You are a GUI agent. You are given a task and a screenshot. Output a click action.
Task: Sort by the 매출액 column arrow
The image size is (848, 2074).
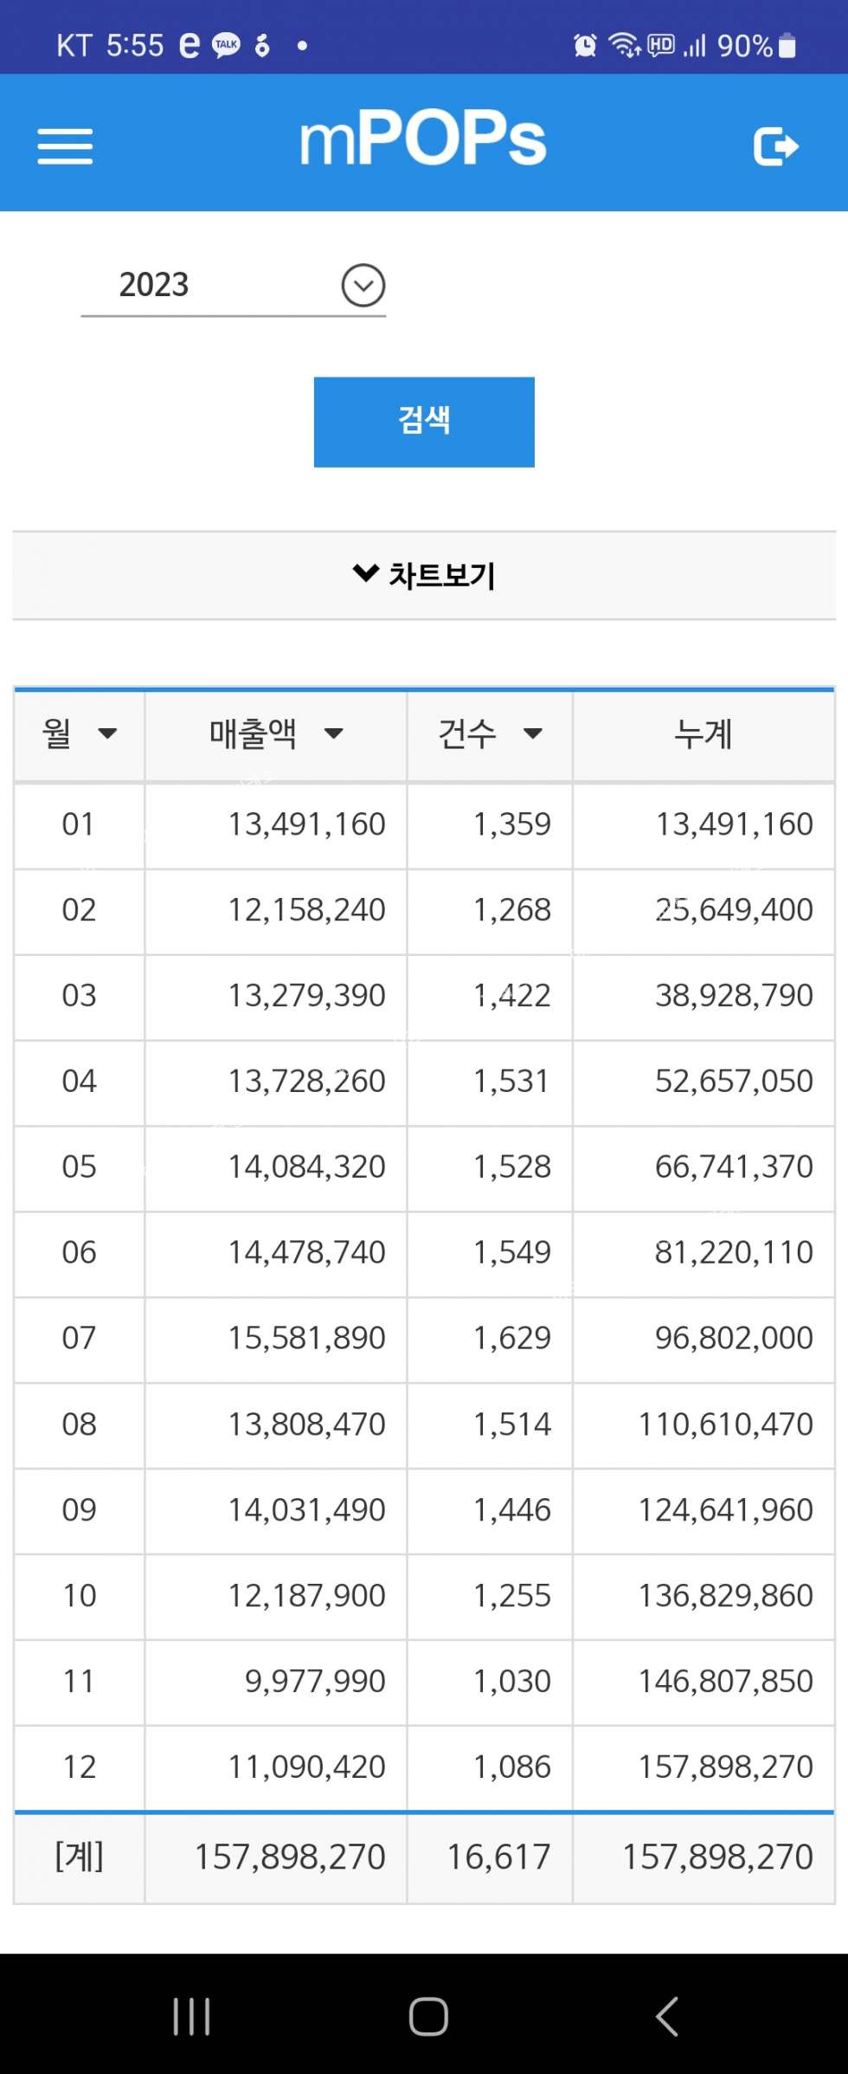pos(333,734)
